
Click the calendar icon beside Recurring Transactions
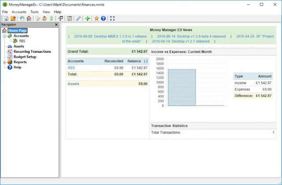(x=10, y=52)
